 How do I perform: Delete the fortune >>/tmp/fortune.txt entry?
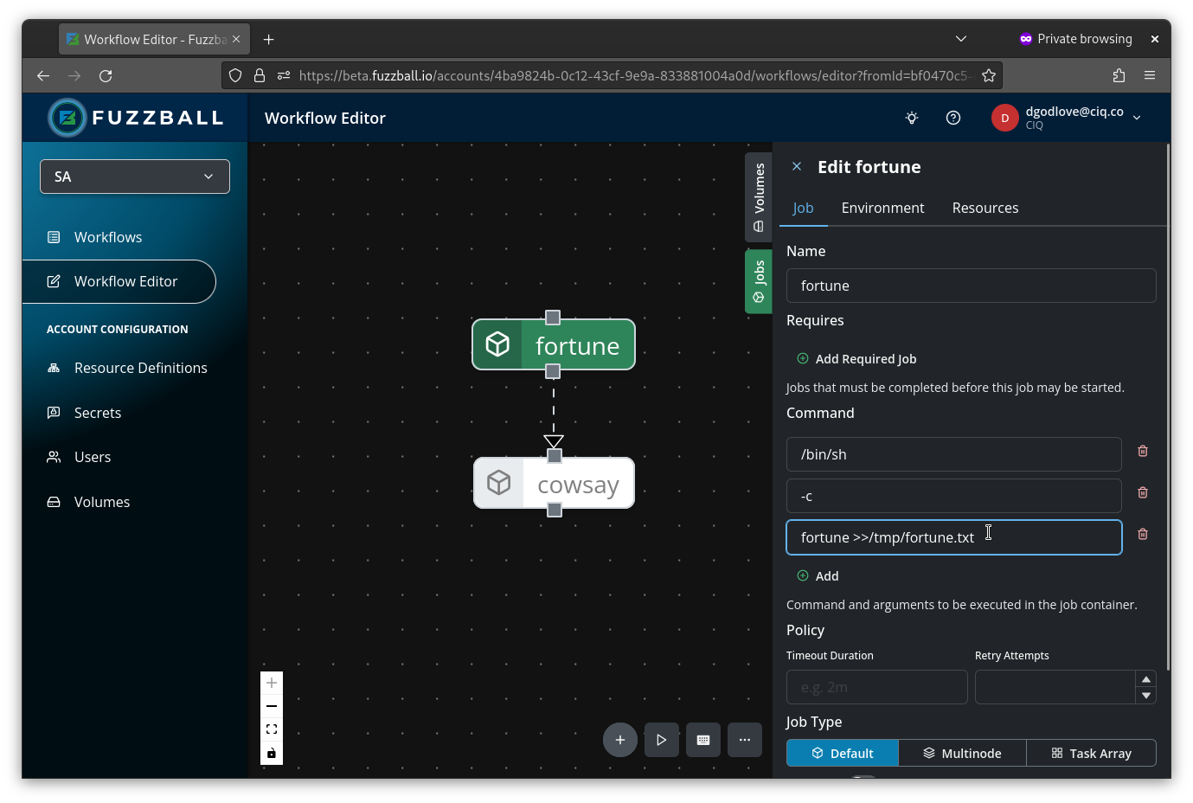point(1143,534)
